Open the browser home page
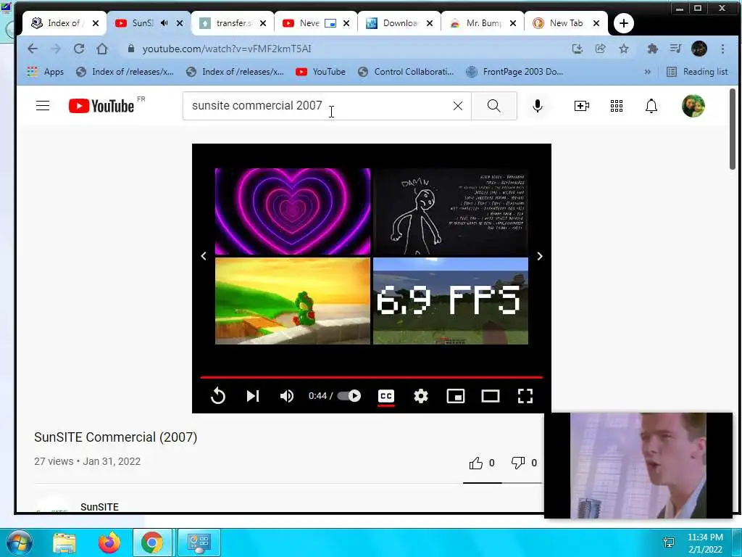Screen dimensions: 742x557 (x=102, y=49)
